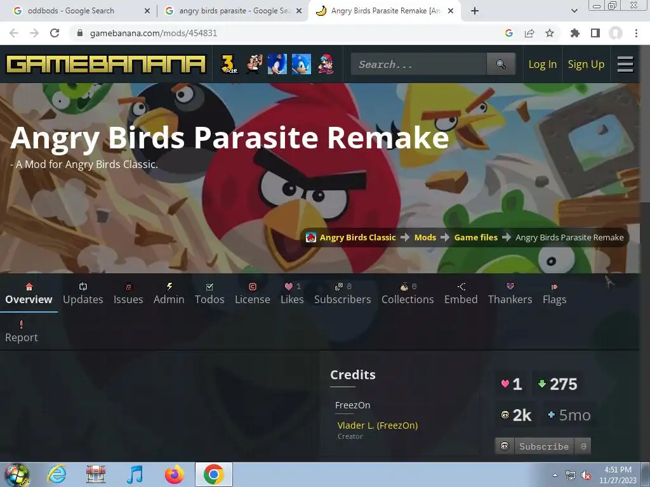The height and width of the screenshot is (487, 650).
Task: Click the first Sonic game icon
Action: click(277, 64)
